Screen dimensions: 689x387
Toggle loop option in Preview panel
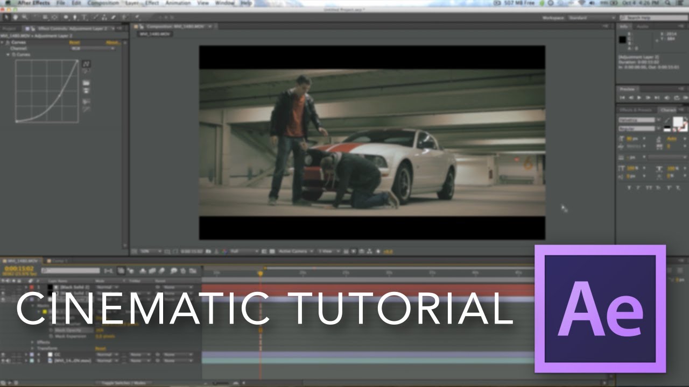676,98
